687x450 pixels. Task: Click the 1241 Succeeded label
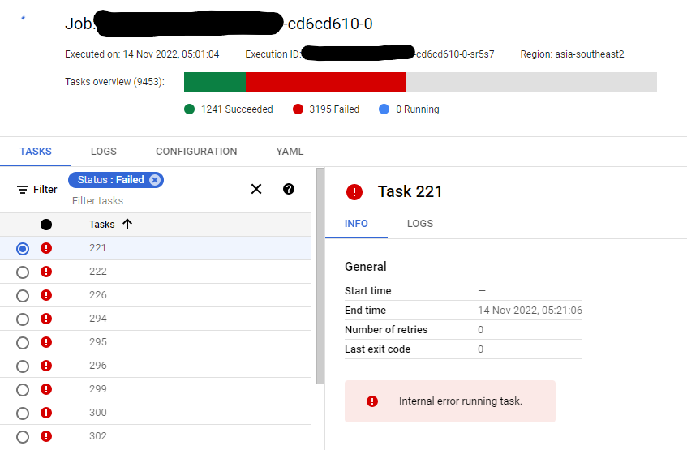point(237,109)
